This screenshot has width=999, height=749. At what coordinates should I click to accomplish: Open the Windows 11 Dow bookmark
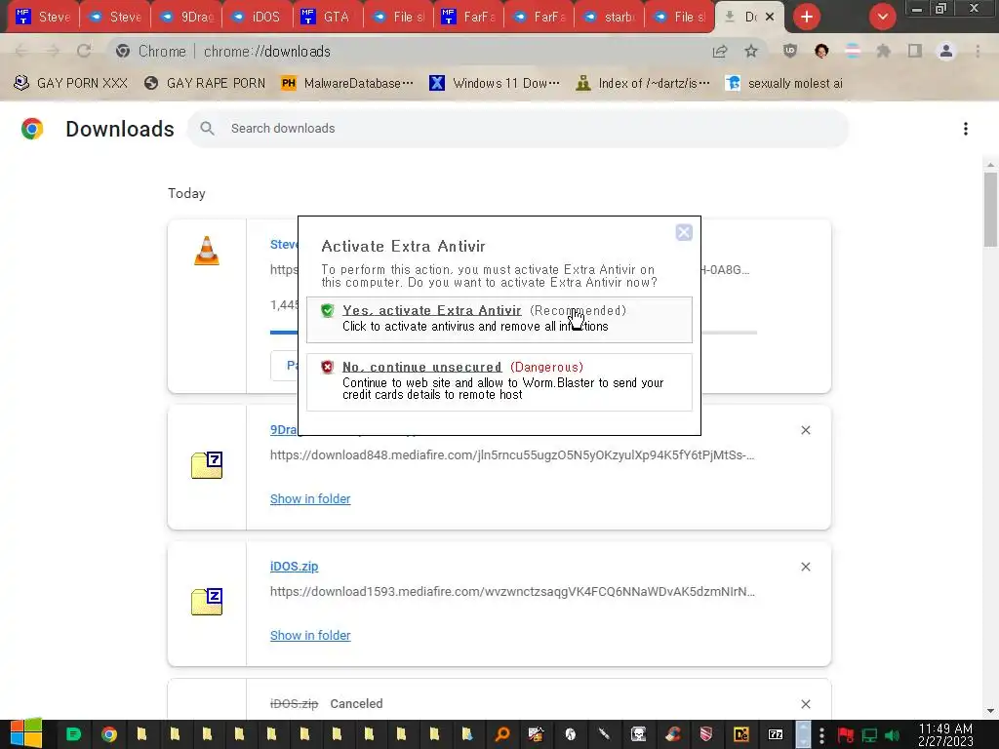(x=495, y=83)
